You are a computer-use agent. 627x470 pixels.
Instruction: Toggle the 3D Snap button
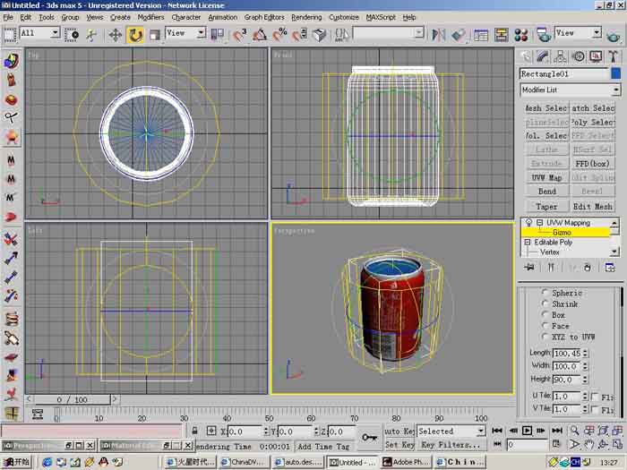coord(240,35)
